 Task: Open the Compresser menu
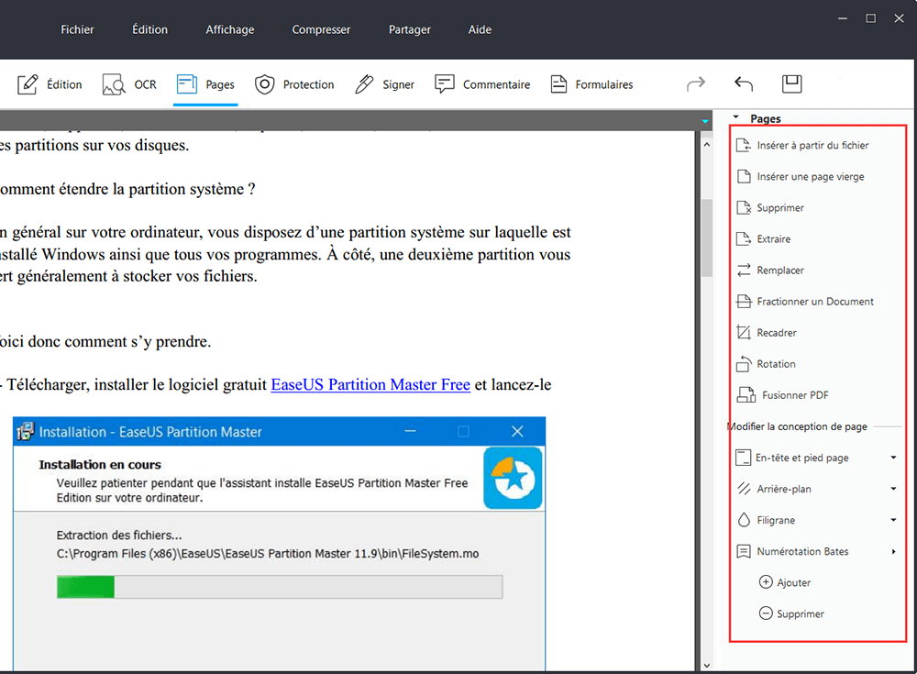[x=321, y=29]
